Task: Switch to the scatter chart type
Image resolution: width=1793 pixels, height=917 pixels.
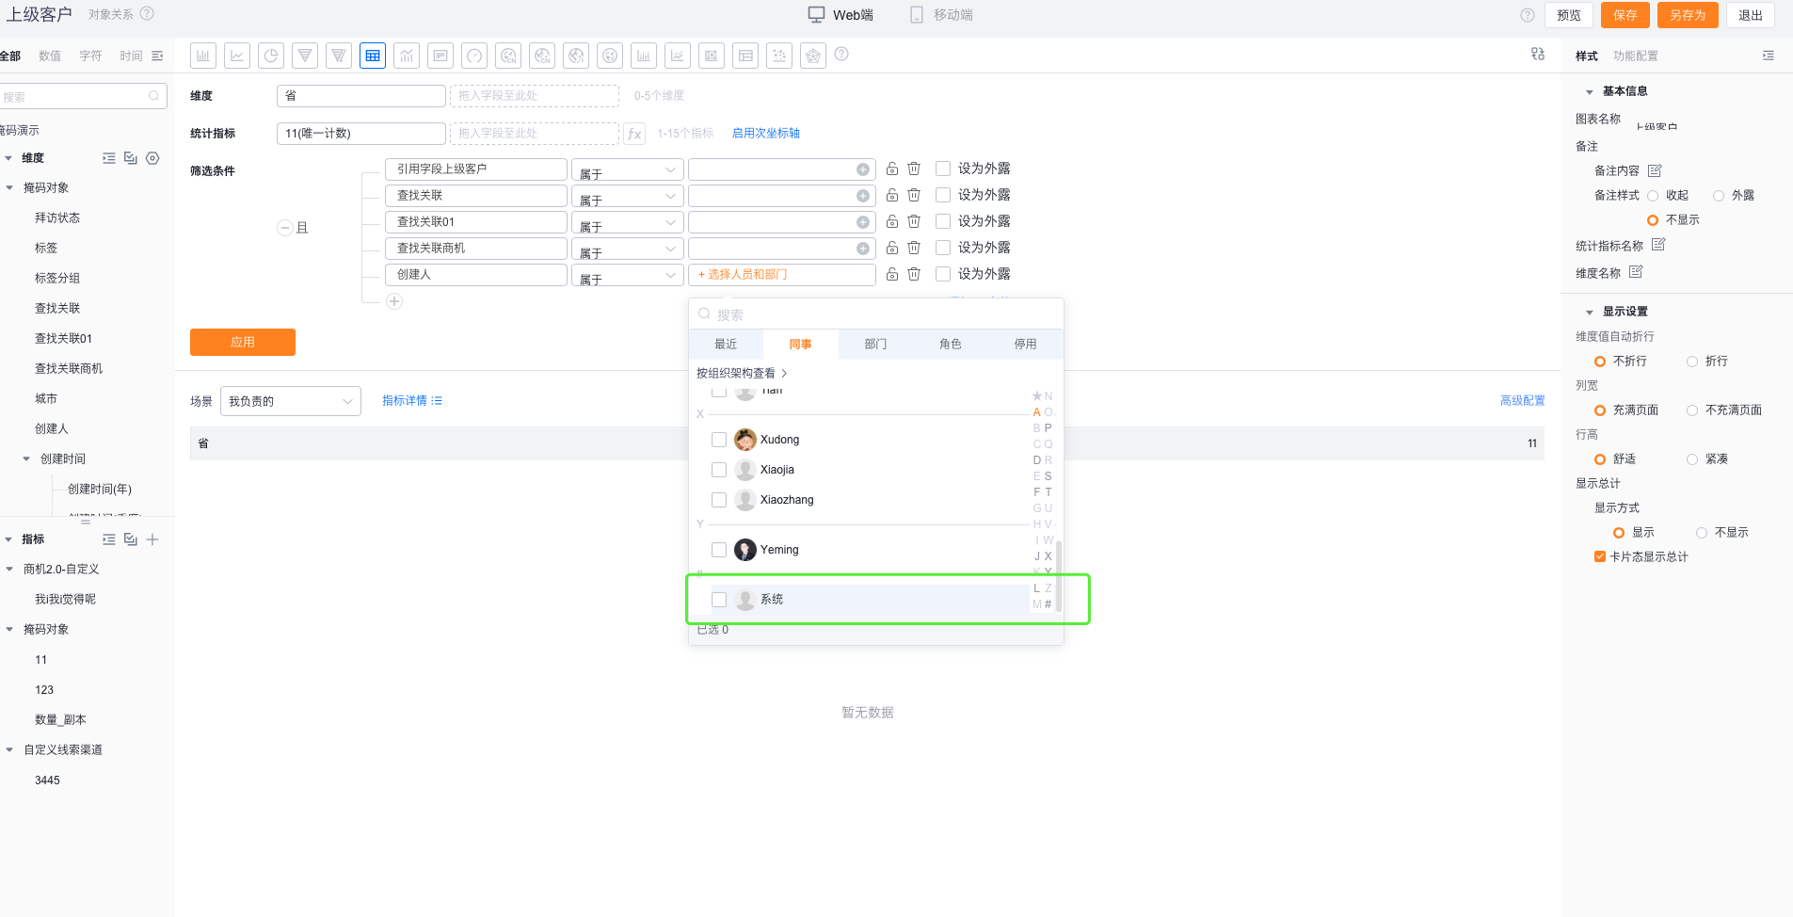Action: point(778,55)
